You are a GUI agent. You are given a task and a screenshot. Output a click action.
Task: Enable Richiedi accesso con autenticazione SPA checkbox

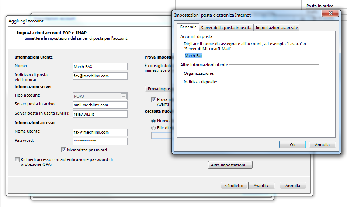pyautogui.click(x=17, y=160)
